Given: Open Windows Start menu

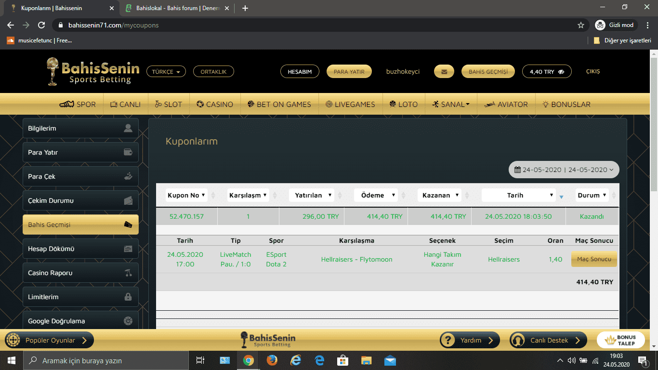Looking at the screenshot, I should click(x=12, y=360).
